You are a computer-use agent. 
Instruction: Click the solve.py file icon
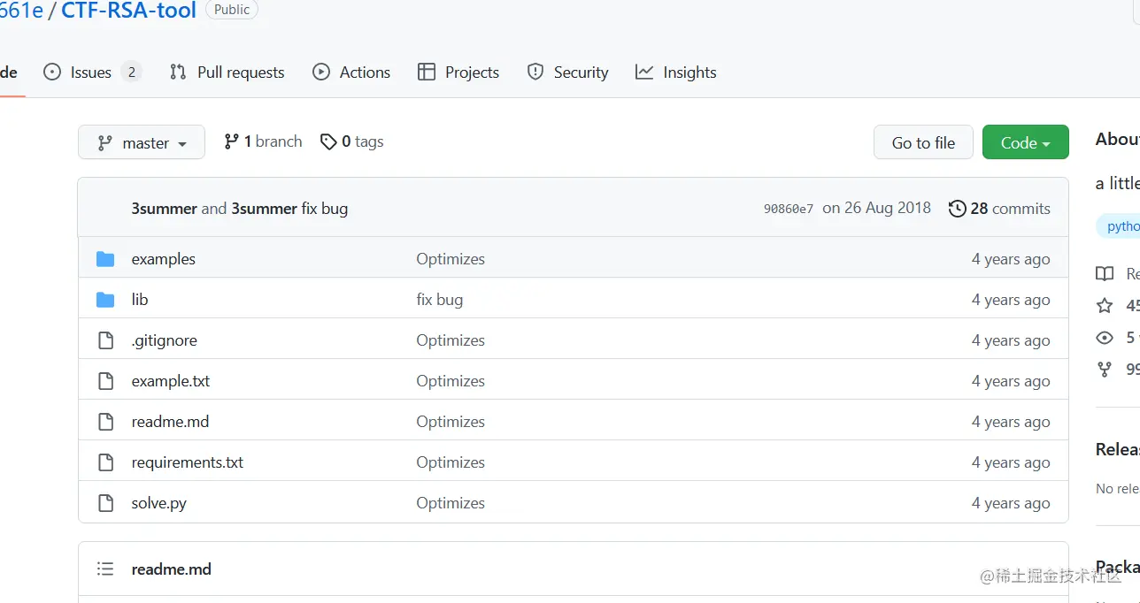point(105,503)
